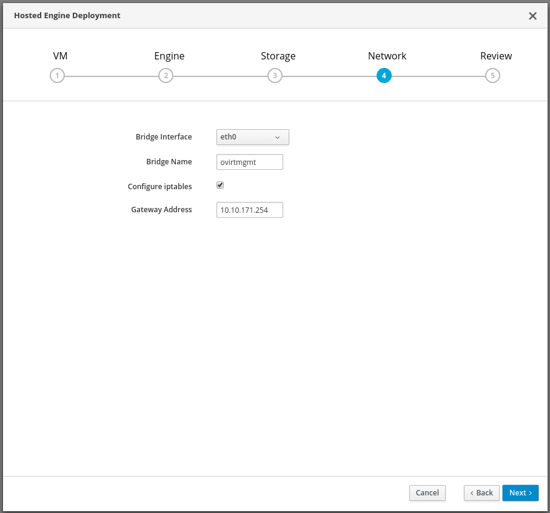Select the VM step label
This screenshot has width=550, height=513.
tap(60, 56)
